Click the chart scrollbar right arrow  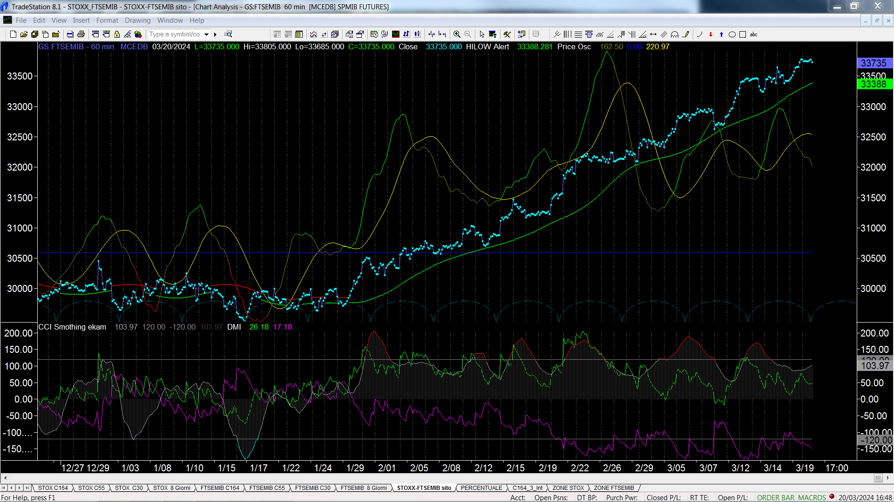[x=888, y=478]
